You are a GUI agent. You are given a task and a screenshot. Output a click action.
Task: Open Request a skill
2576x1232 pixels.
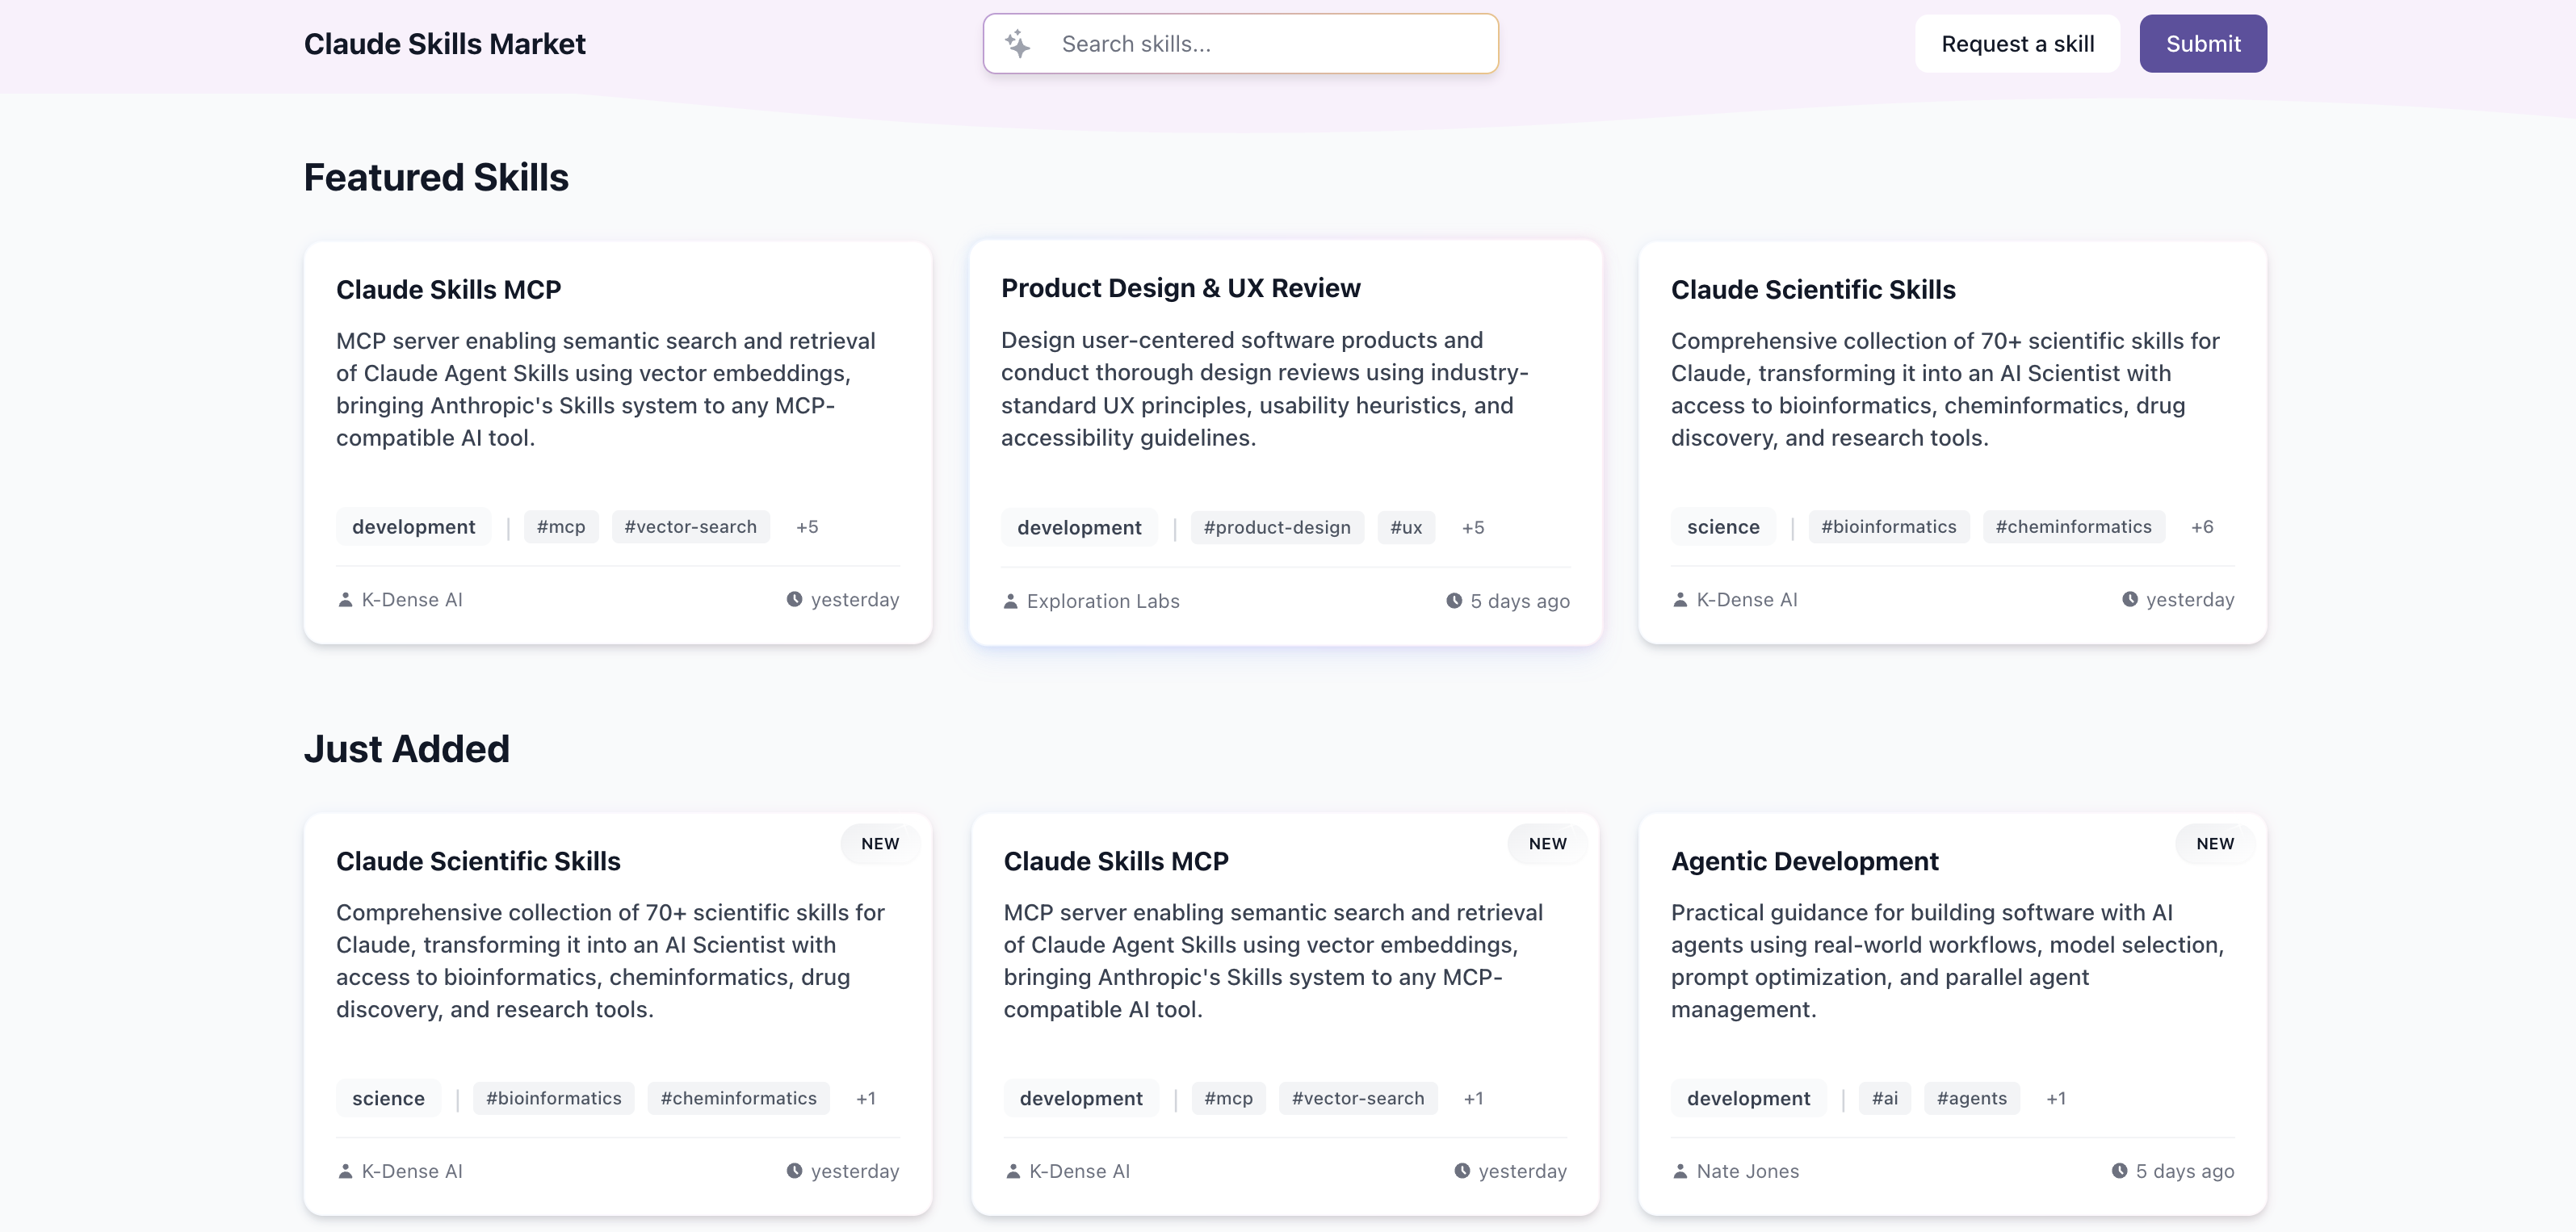(x=2017, y=44)
